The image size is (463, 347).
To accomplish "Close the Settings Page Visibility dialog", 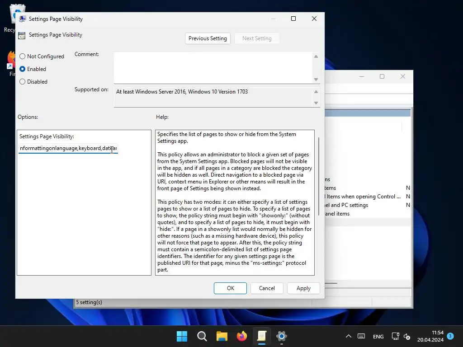I will click(314, 19).
